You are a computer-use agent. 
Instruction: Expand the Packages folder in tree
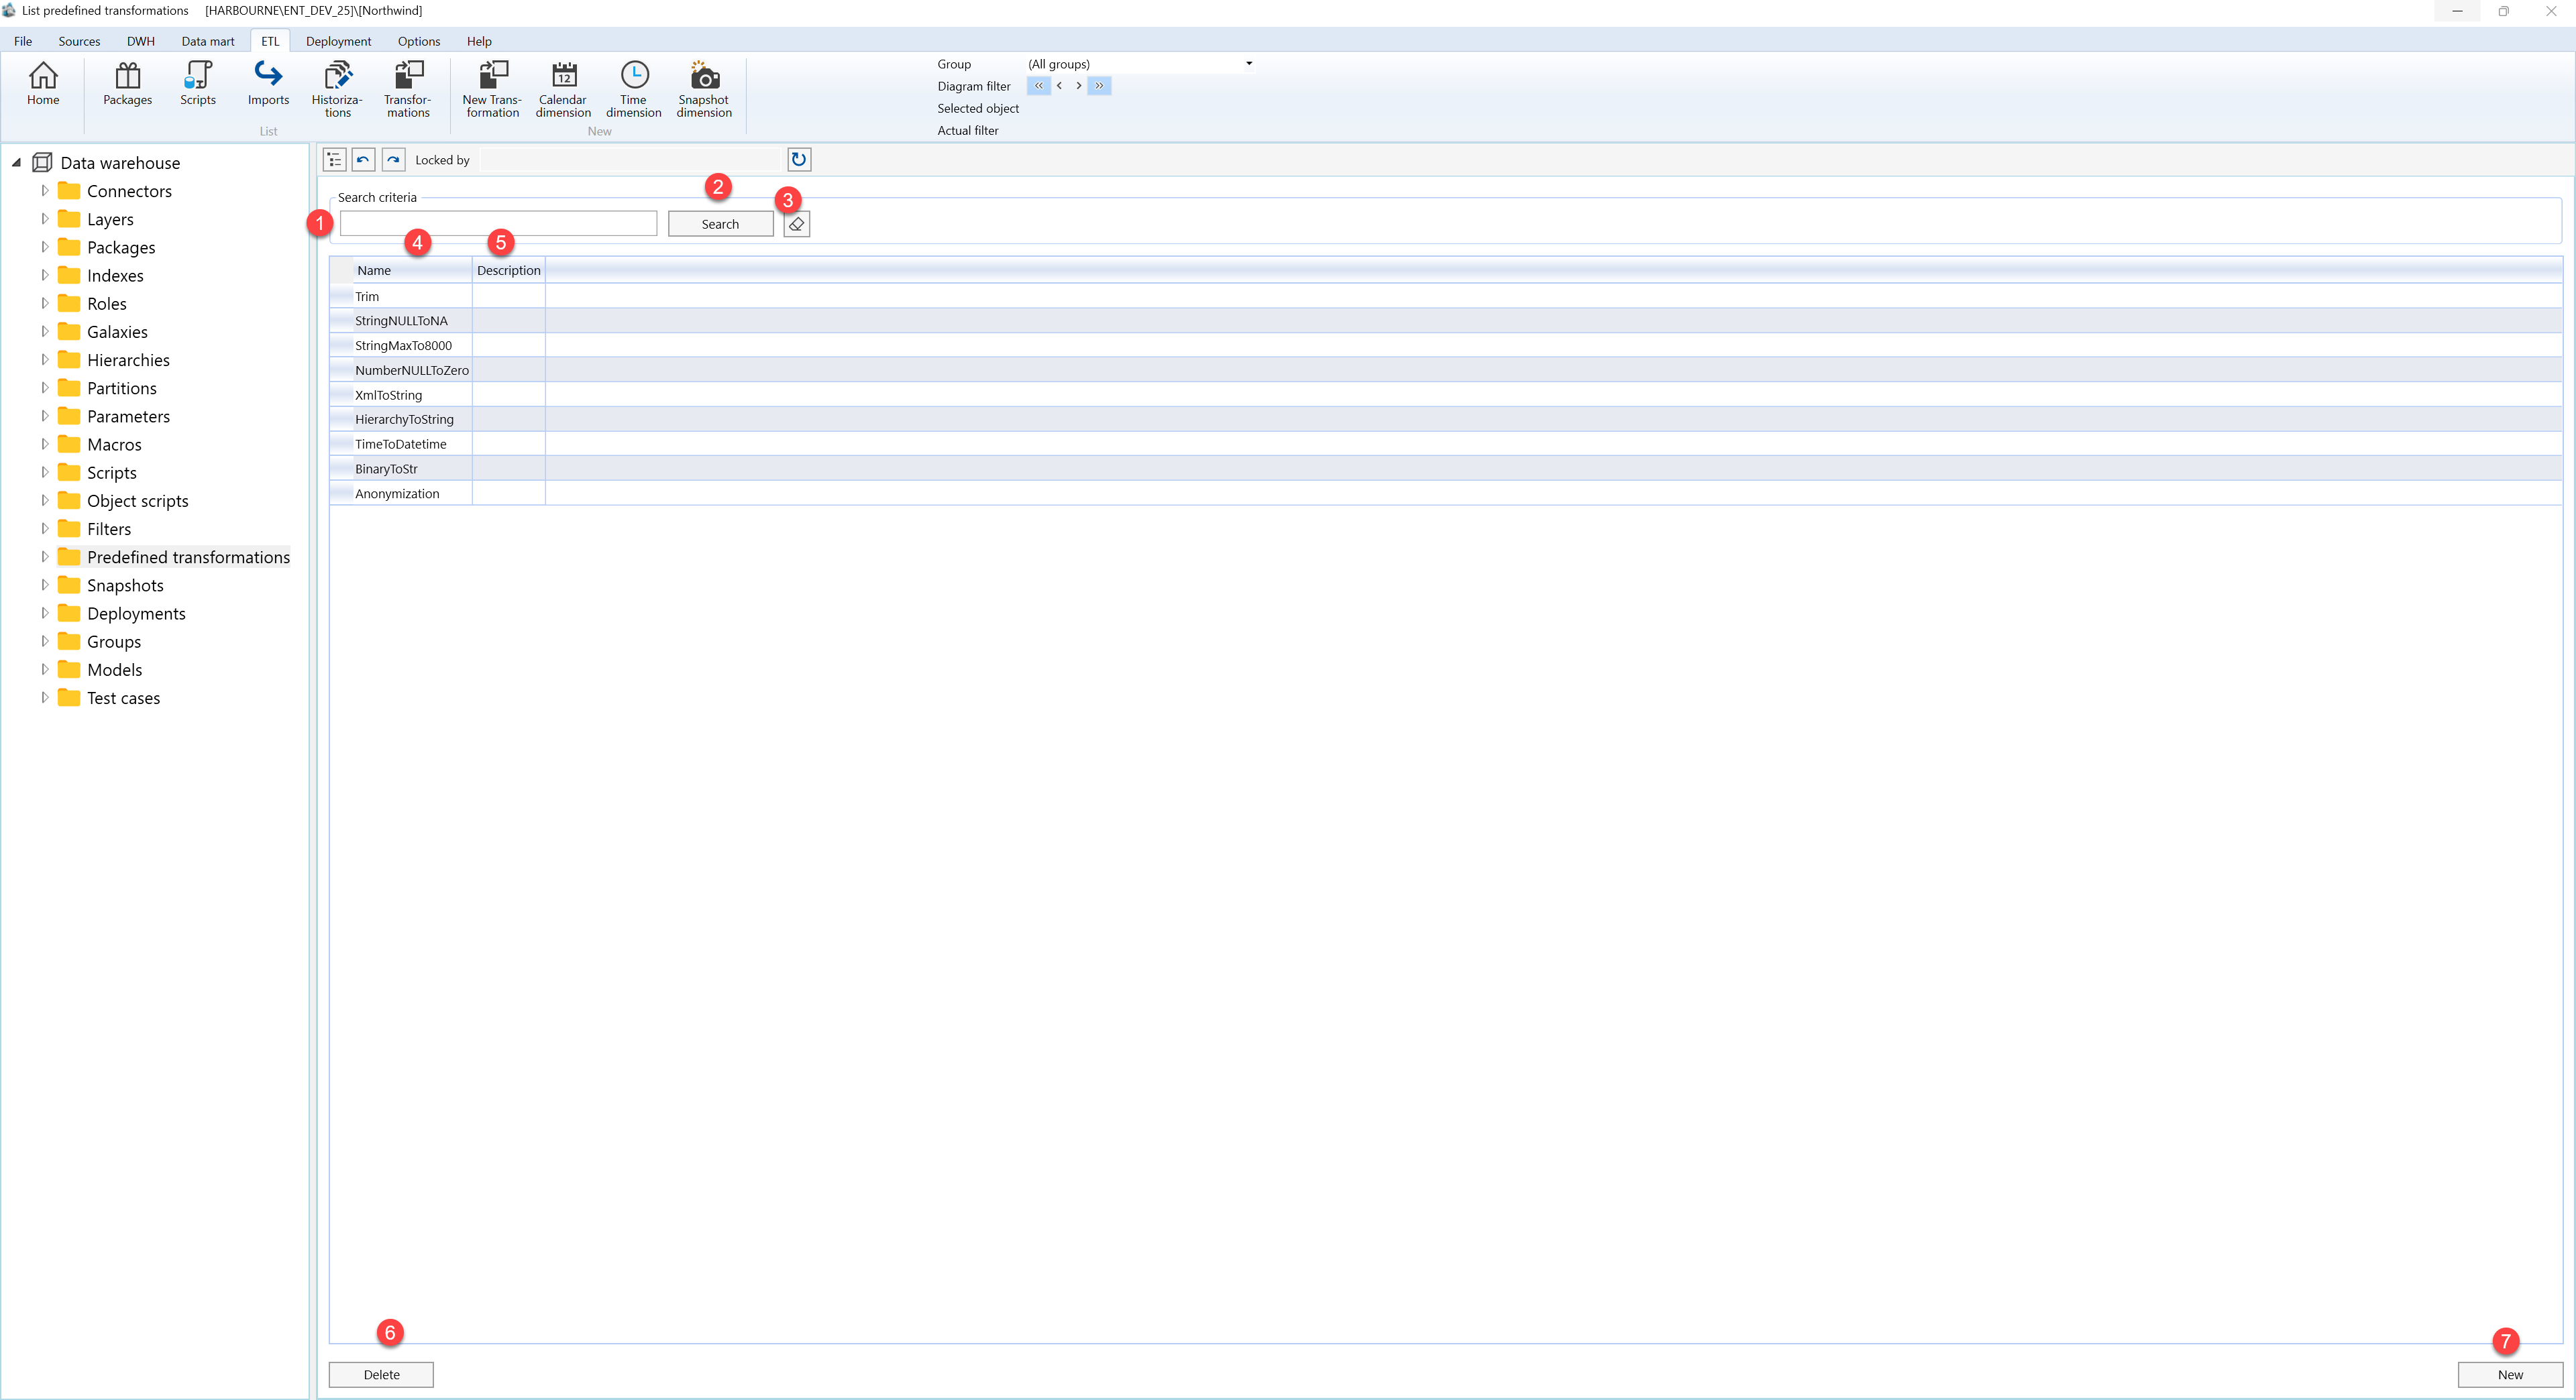(x=44, y=246)
